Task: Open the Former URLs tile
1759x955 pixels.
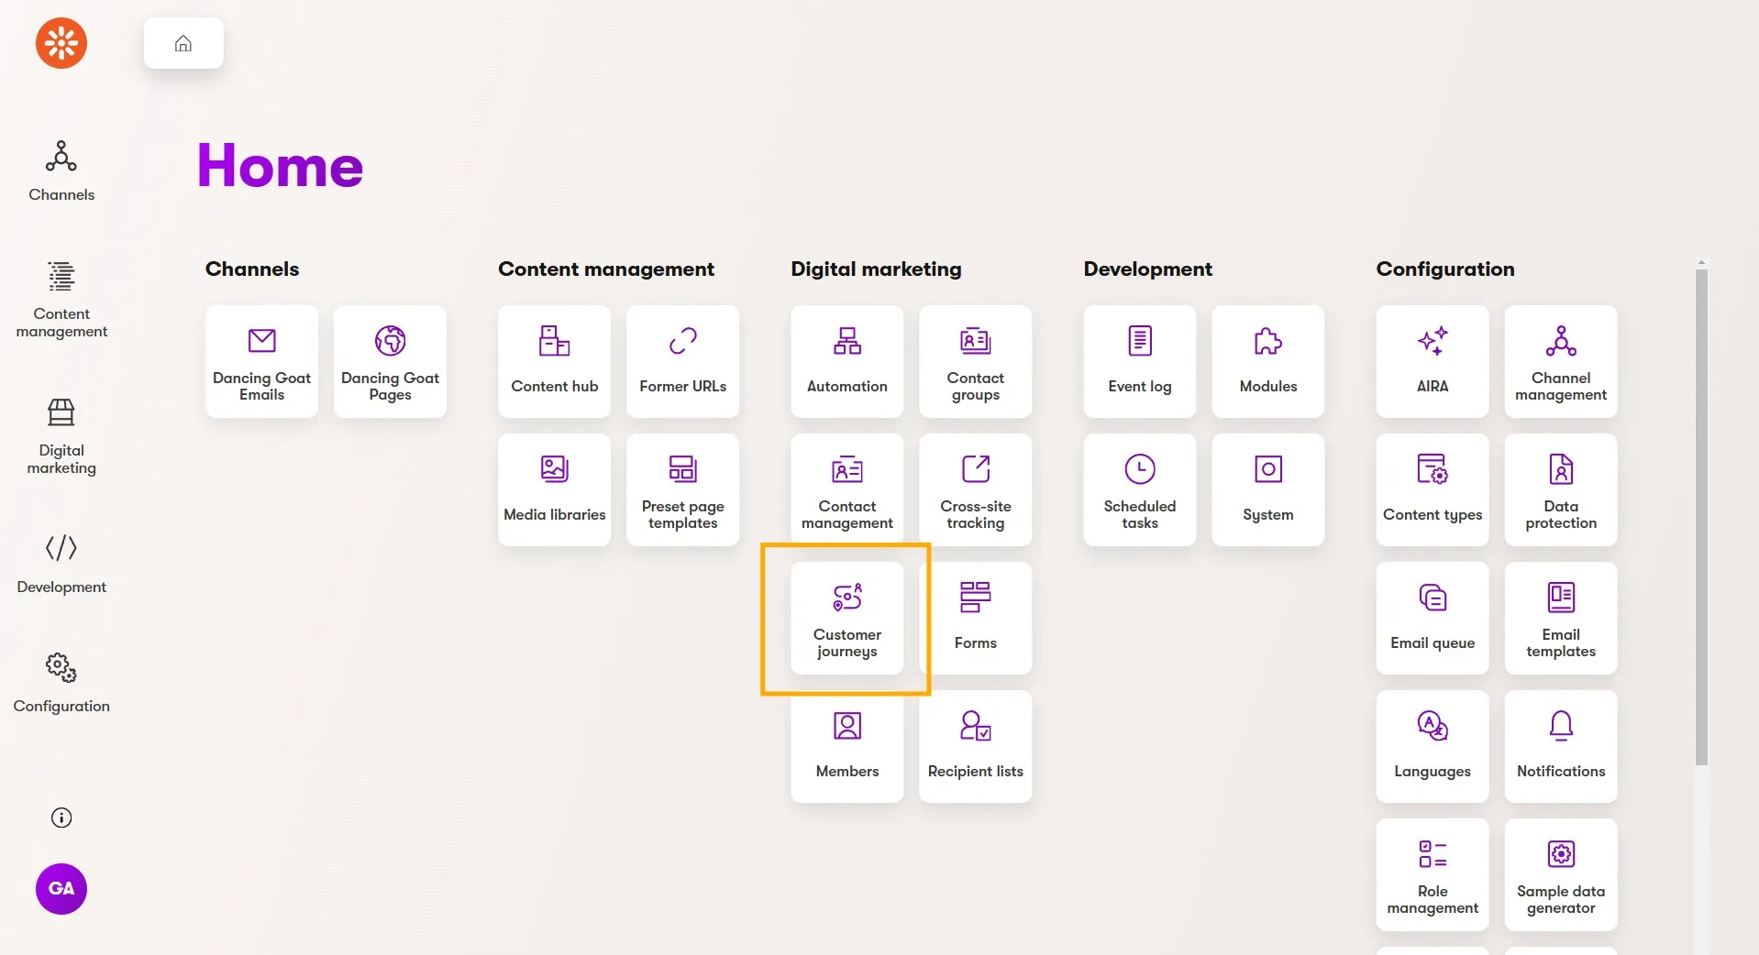Action: tap(683, 362)
